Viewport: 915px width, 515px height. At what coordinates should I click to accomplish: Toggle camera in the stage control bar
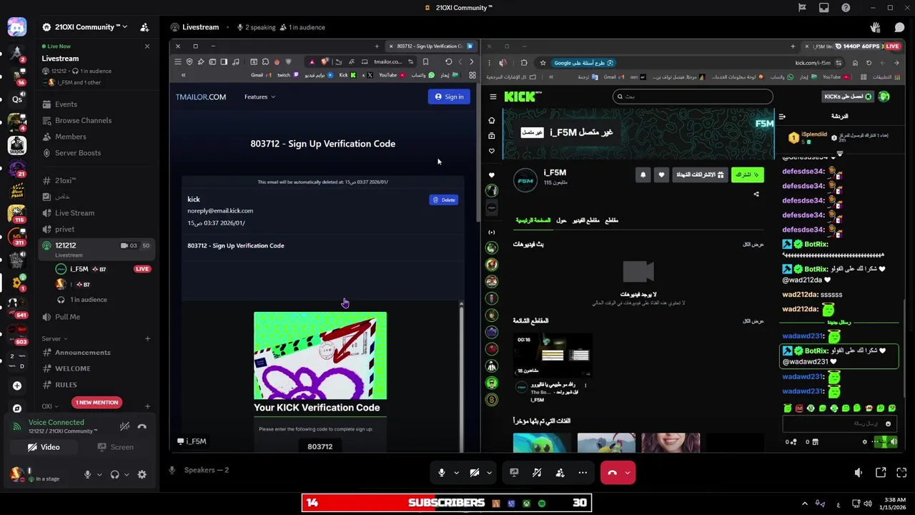pos(475,473)
